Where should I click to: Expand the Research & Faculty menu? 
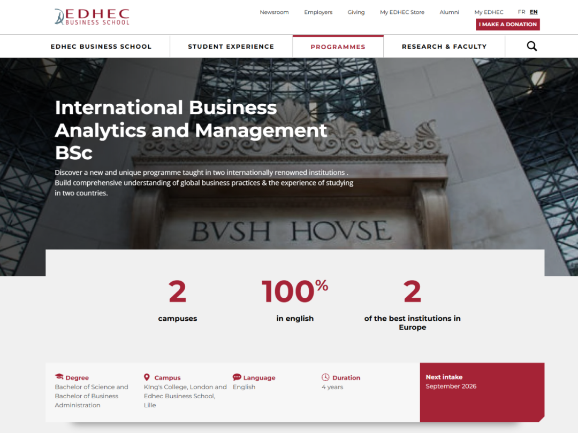click(444, 47)
